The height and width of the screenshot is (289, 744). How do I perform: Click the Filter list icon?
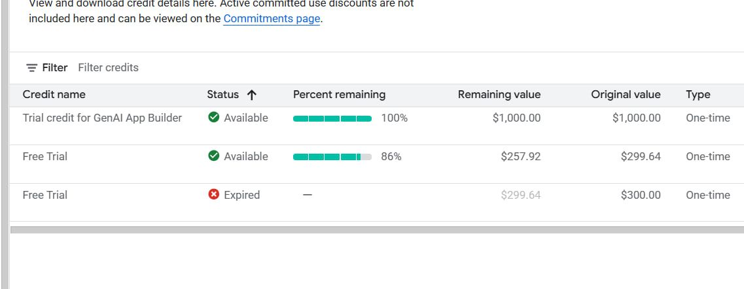[31, 68]
